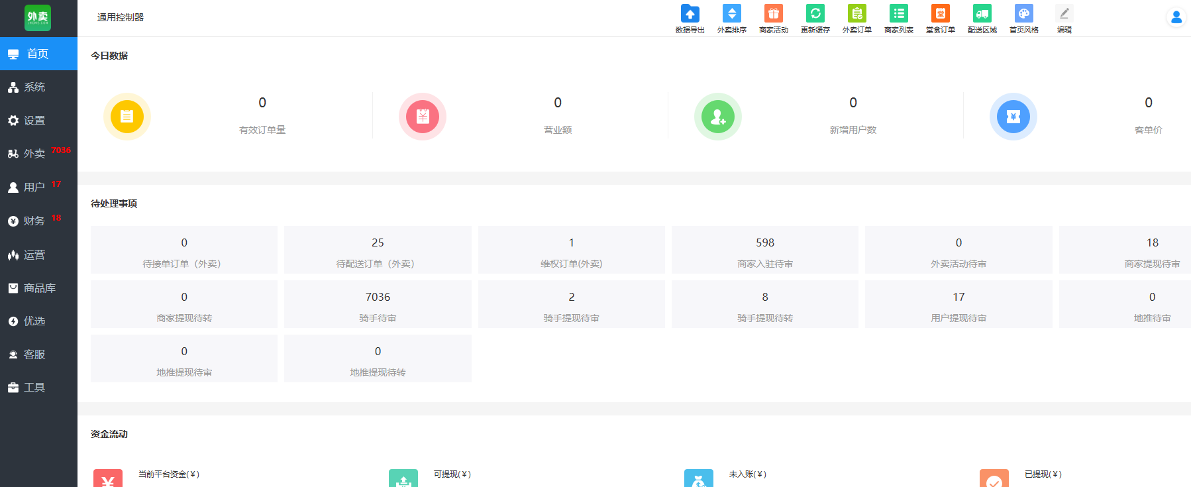Click the 数据导出 data export icon
The image size is (1191, 487).
690,14
